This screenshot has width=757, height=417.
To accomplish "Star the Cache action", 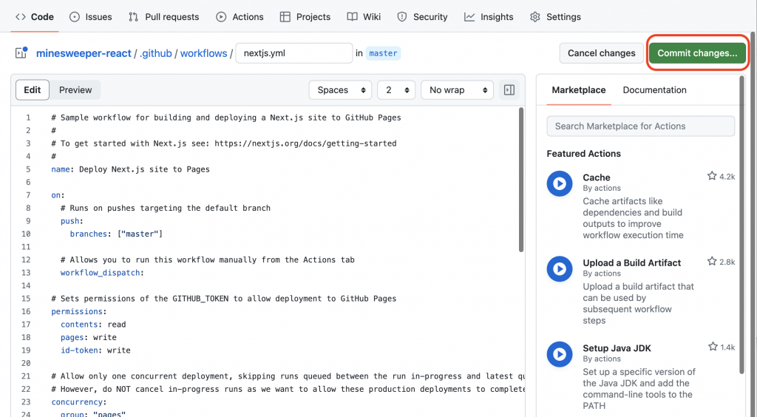I will 712,176.
